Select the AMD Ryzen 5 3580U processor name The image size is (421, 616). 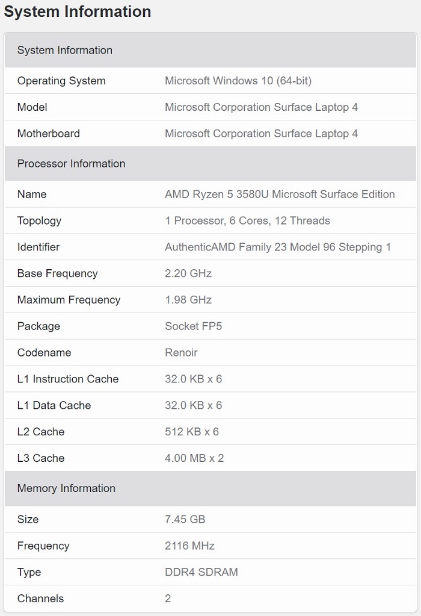[280, 194]
